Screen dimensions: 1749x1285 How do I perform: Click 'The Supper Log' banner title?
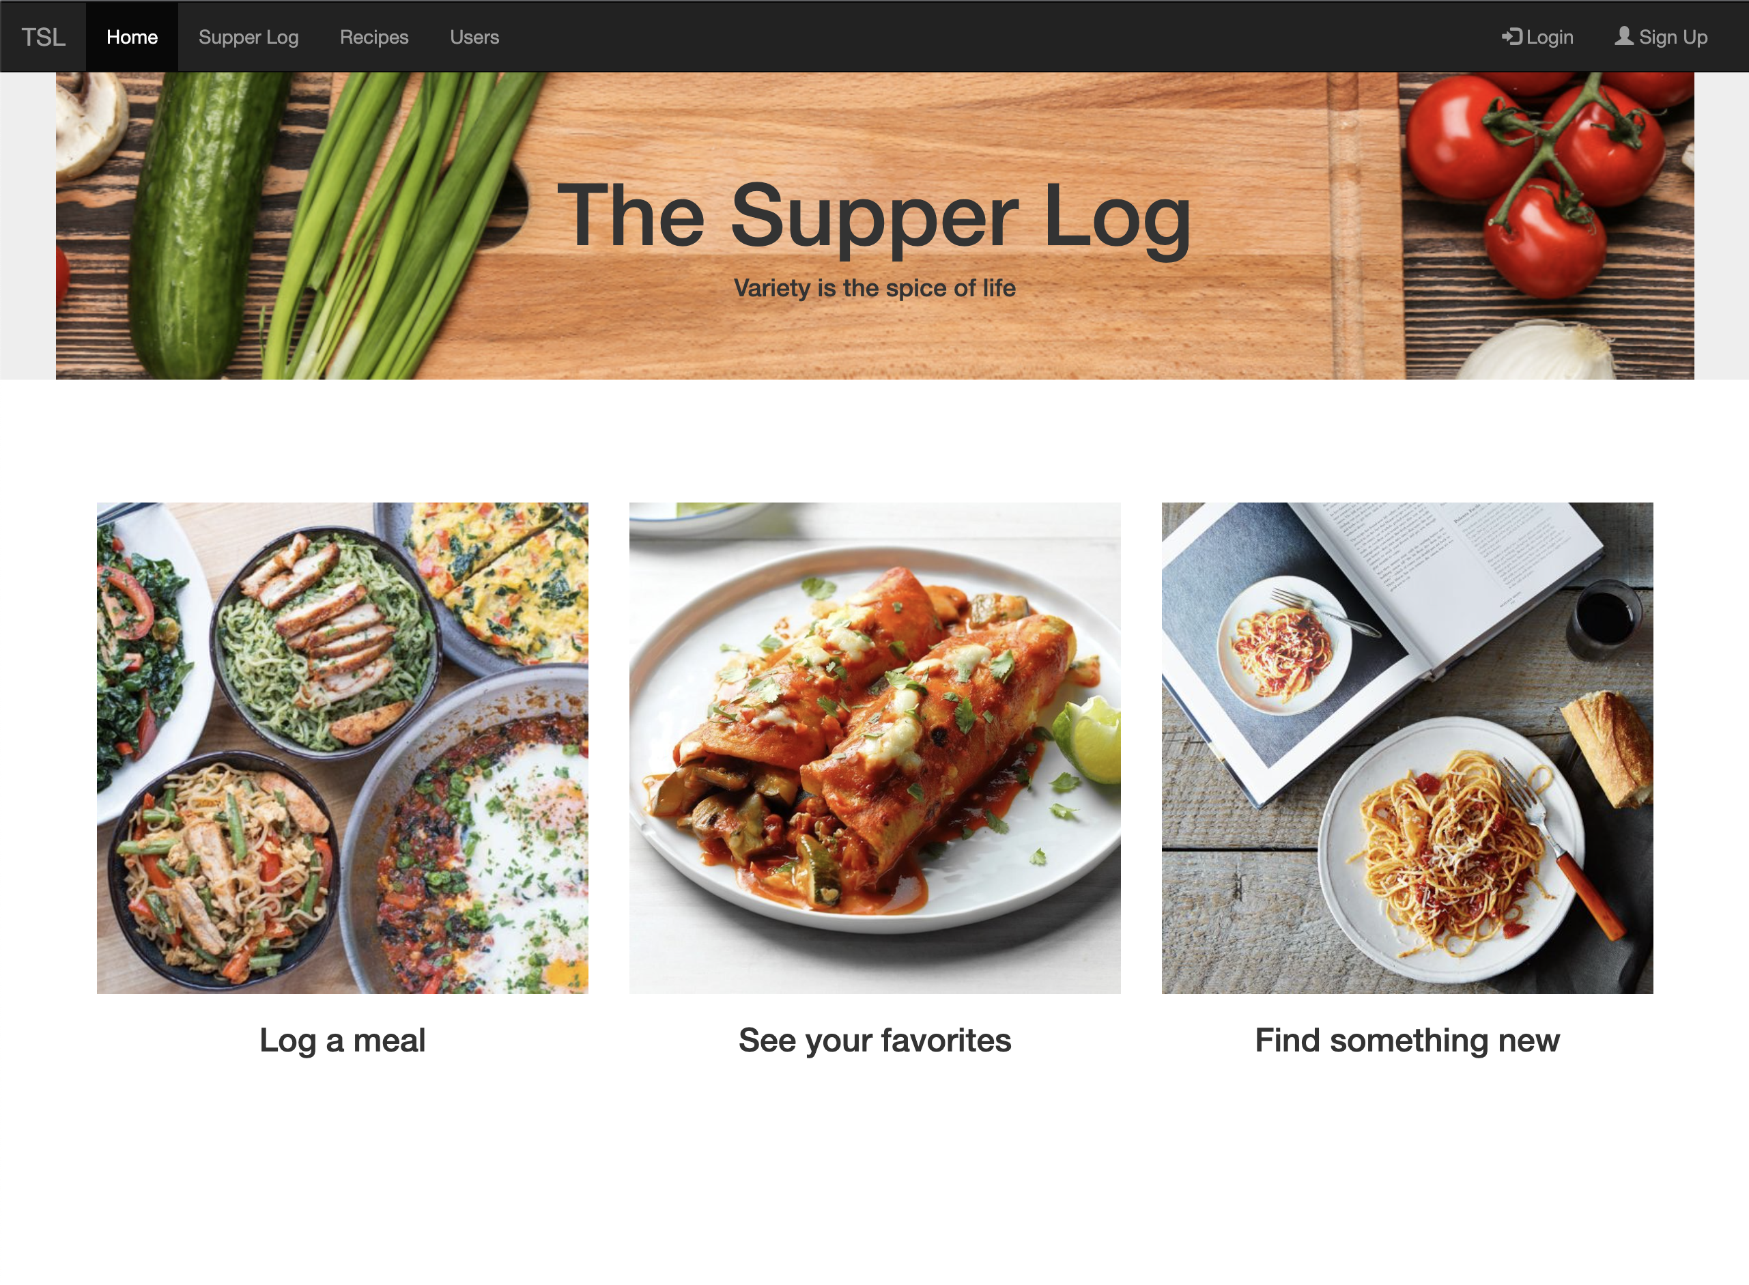pyautogui.click(x=874, y=216)
